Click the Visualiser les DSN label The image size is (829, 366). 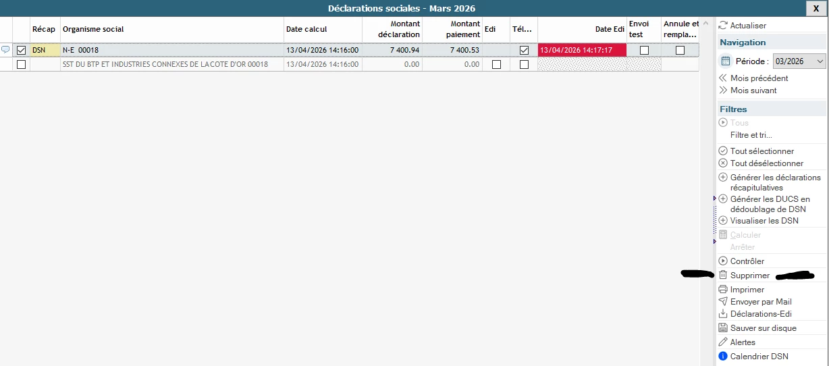pyautogui.click(x=764, y=220)
